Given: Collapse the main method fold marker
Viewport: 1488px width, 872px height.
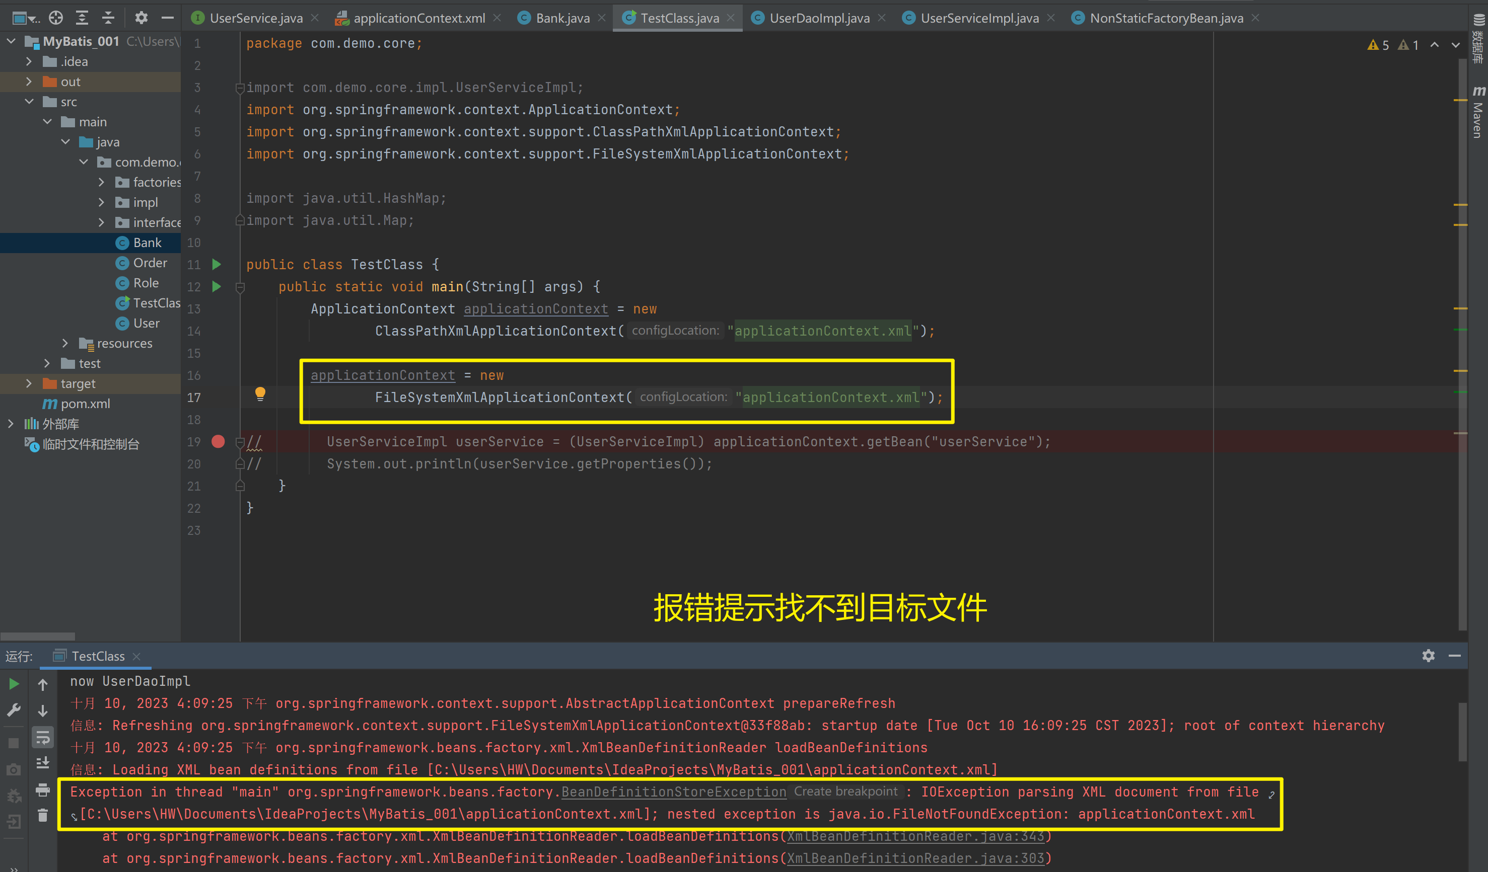Looking at the screenshot, I should pyautogui.click(x=240, y=287).
